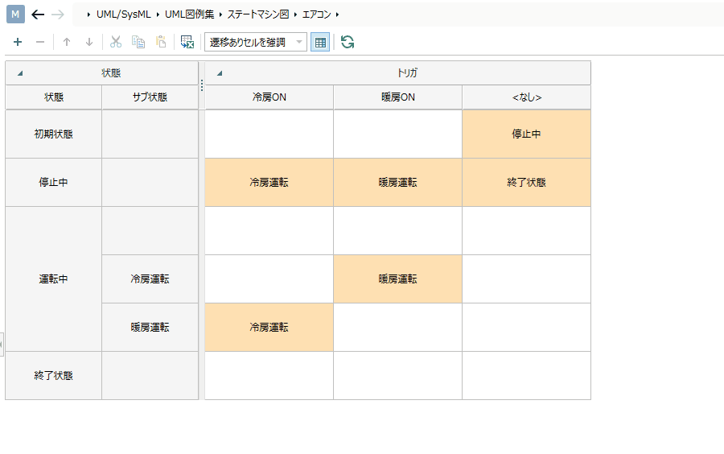Click the エアコン breadcrumb item
Image resolution: width=724 pixels, height=454 pixels.
pos(316,14)
